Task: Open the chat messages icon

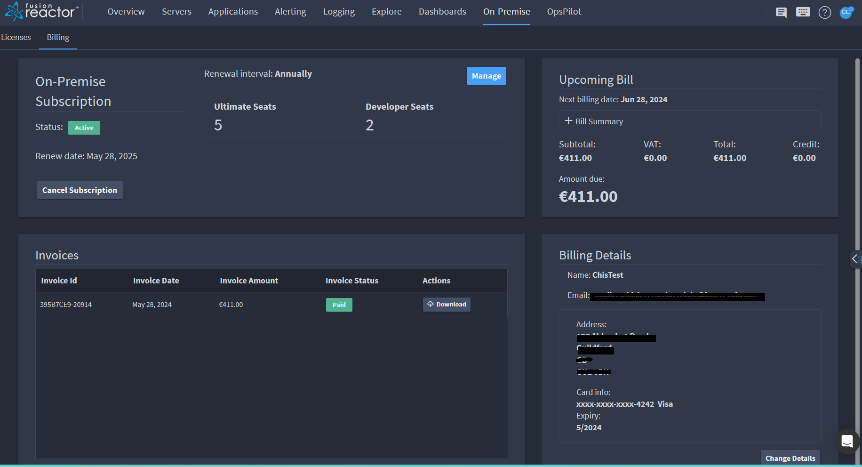Action: [781, 12]
